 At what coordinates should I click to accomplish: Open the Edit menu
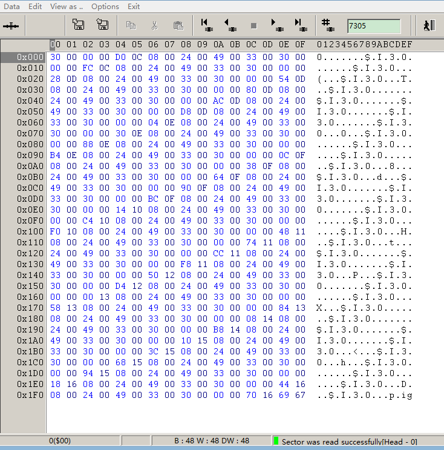pyautogui.click(x=35, y=6)
